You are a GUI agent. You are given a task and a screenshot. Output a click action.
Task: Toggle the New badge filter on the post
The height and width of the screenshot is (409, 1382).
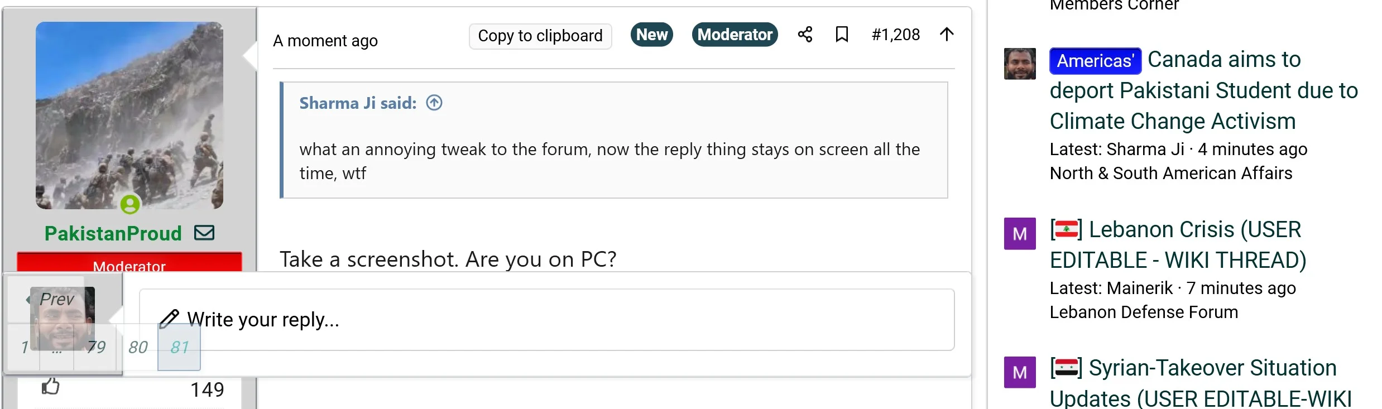click(651, 34)
